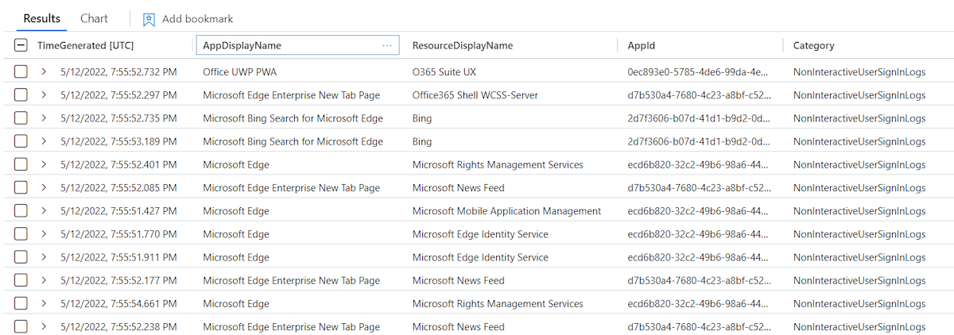
Task: Check the 7:55:53.189 PM row checkbox
Action: (21, 141)
